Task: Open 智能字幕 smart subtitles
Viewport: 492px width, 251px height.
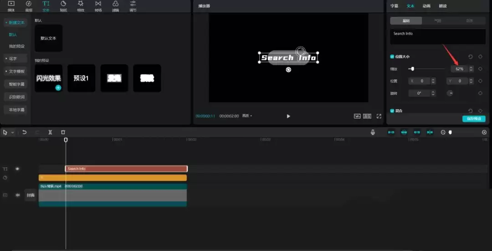Action: (x=16, y=84)
